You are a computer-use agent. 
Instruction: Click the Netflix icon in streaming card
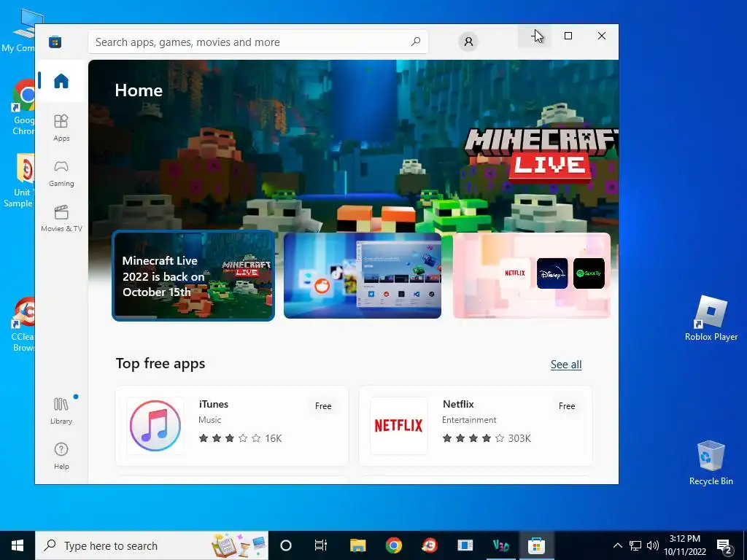[515, 273]
